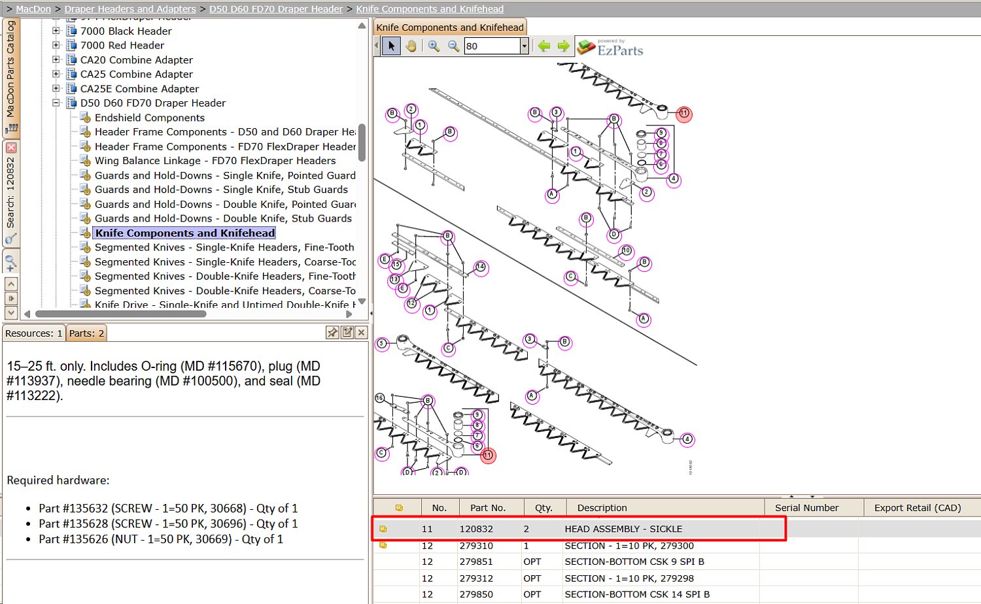Open the Endshield Components tree item
The height and width of the screenshot is (604, 981).
point(150,118)
